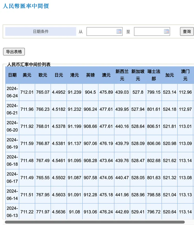The height and width of the screenshot is (227, 194).
Task: Click the yen value 4.4952
Action: (59, 92)
